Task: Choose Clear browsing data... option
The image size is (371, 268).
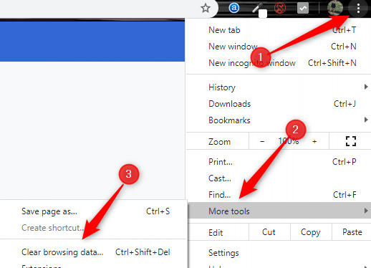Action: tap(94, 252)
